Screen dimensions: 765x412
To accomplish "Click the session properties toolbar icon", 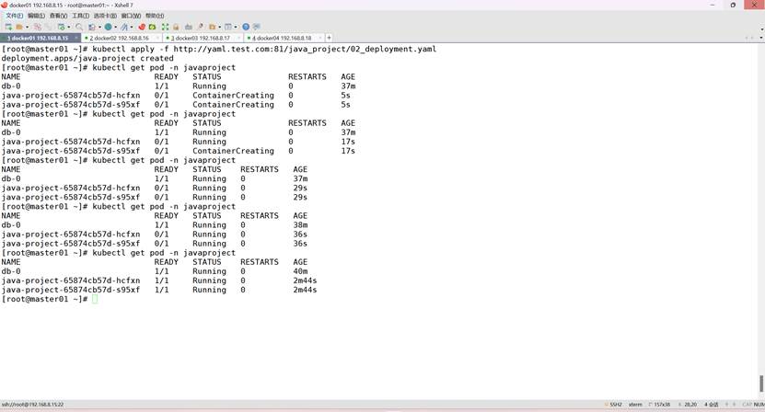I will click(61, 27).
